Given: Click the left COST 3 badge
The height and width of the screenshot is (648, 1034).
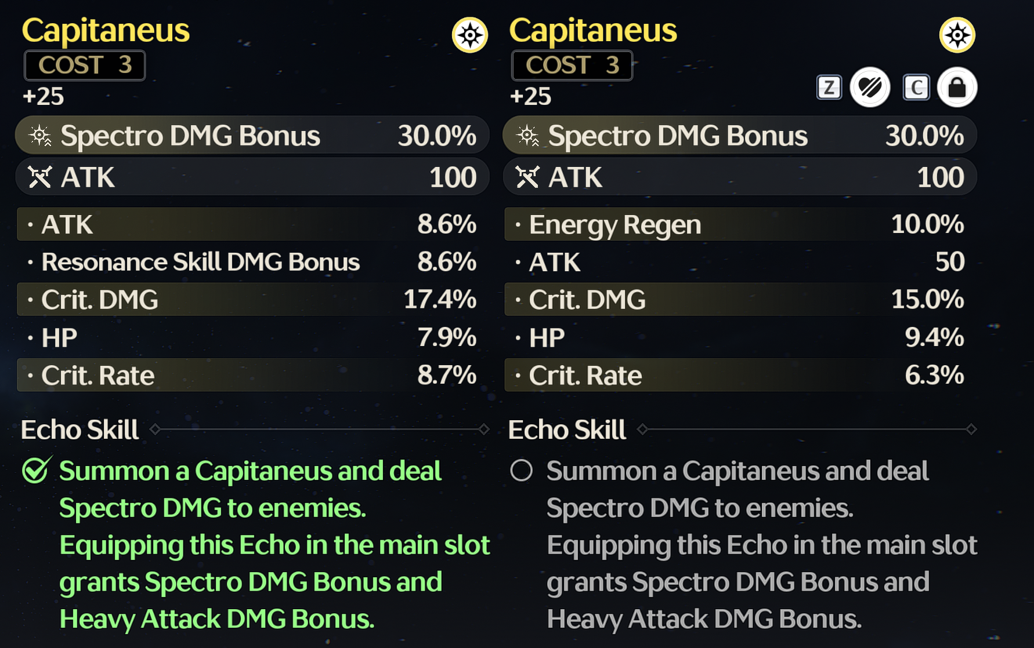Looking at the screenshot, I should (85, 65).
